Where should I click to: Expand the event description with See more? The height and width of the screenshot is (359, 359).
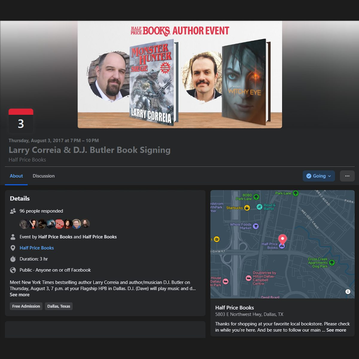pos(20,295)
